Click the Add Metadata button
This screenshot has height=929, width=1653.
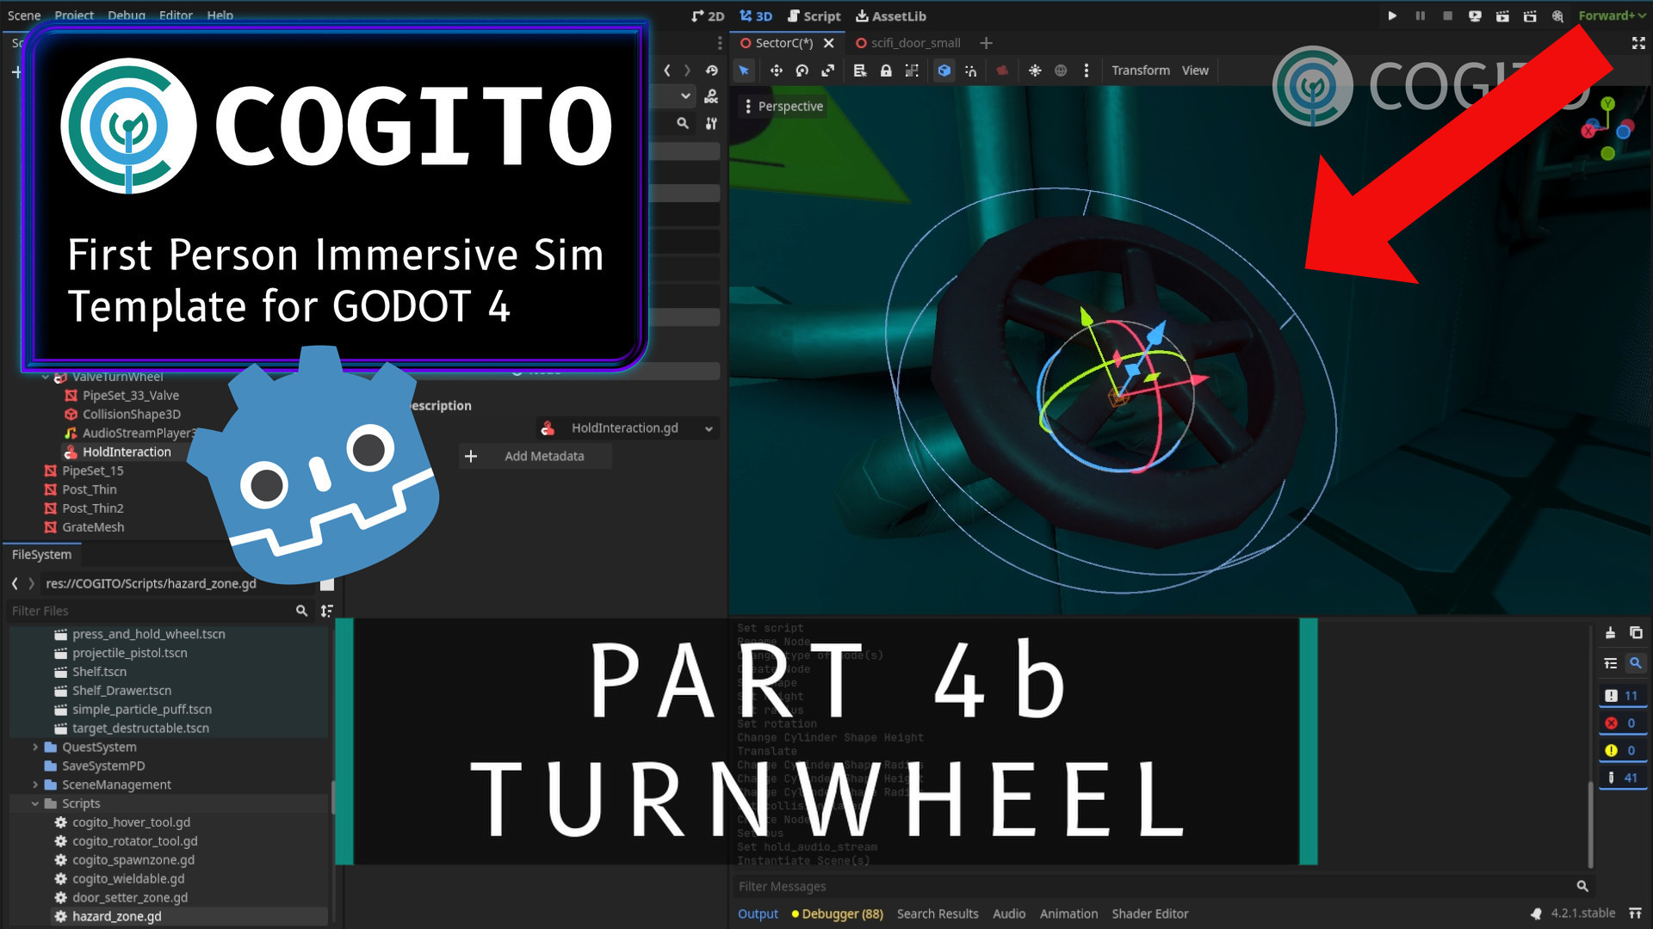click(536, 457)
